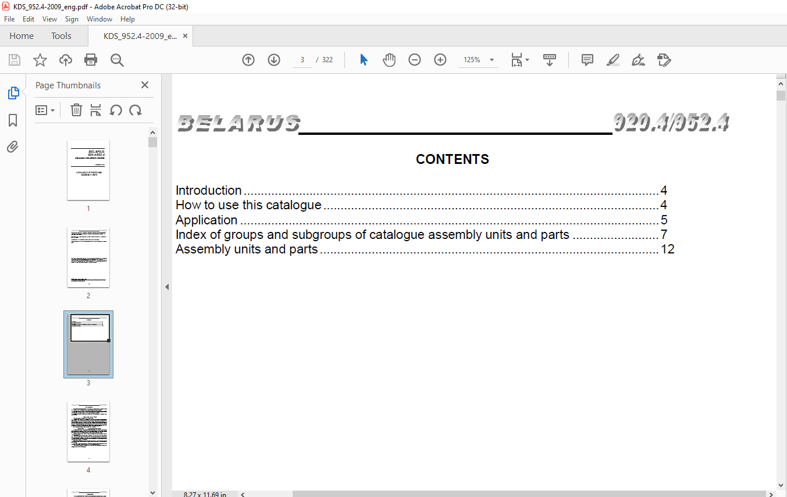Screen dimensions: 787x497
Task: Bookmark file with star icon
Action: pyautogui.click(x=40, y=60)
